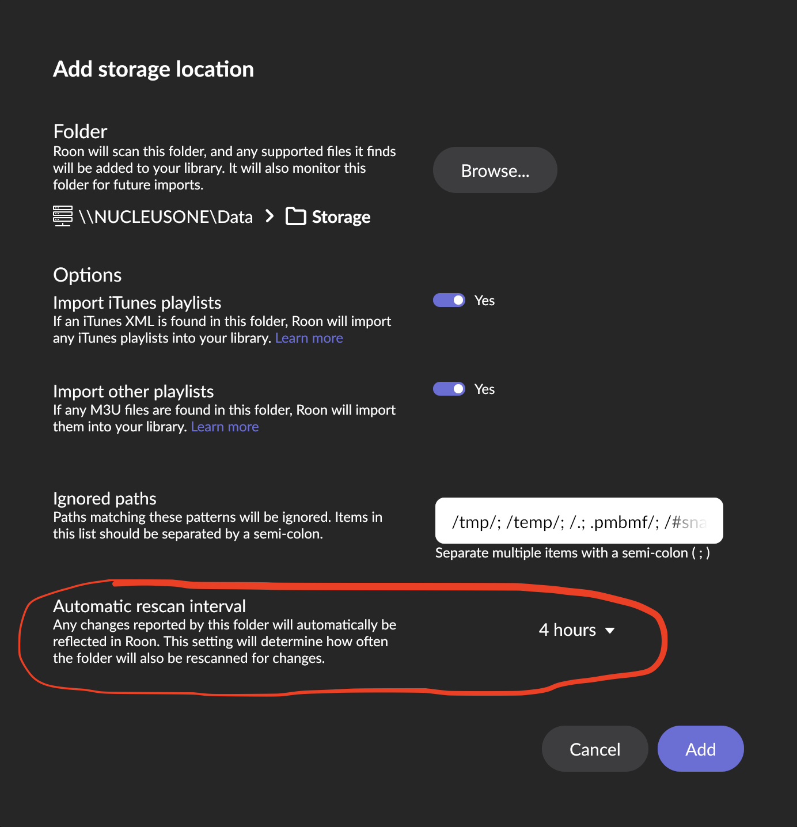Confirm with the Add button
This screenshot has height=827, width=797.
point(700,749)
